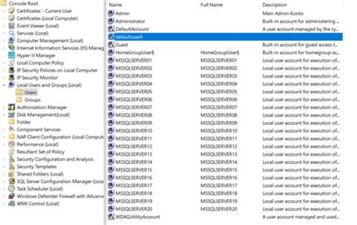Click the Certificates - Current User icon
The image size is (357, 225).
pos(11,11)
